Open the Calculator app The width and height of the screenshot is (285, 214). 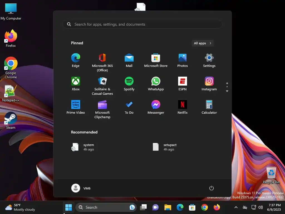(209, 107)
